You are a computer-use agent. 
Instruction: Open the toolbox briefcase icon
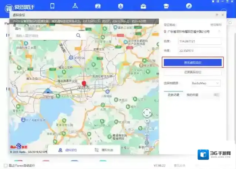point(143,6)
